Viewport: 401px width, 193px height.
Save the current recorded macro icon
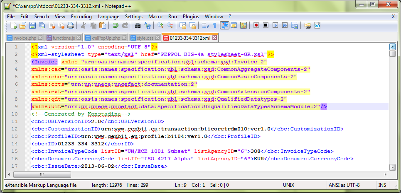[295, 26]
